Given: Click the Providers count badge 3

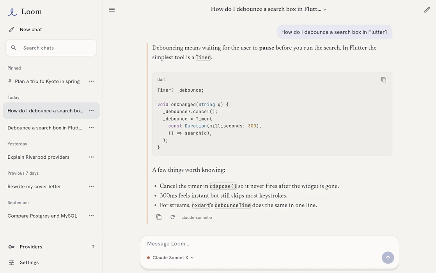Looking at the screenshot, I should point(93,246).
